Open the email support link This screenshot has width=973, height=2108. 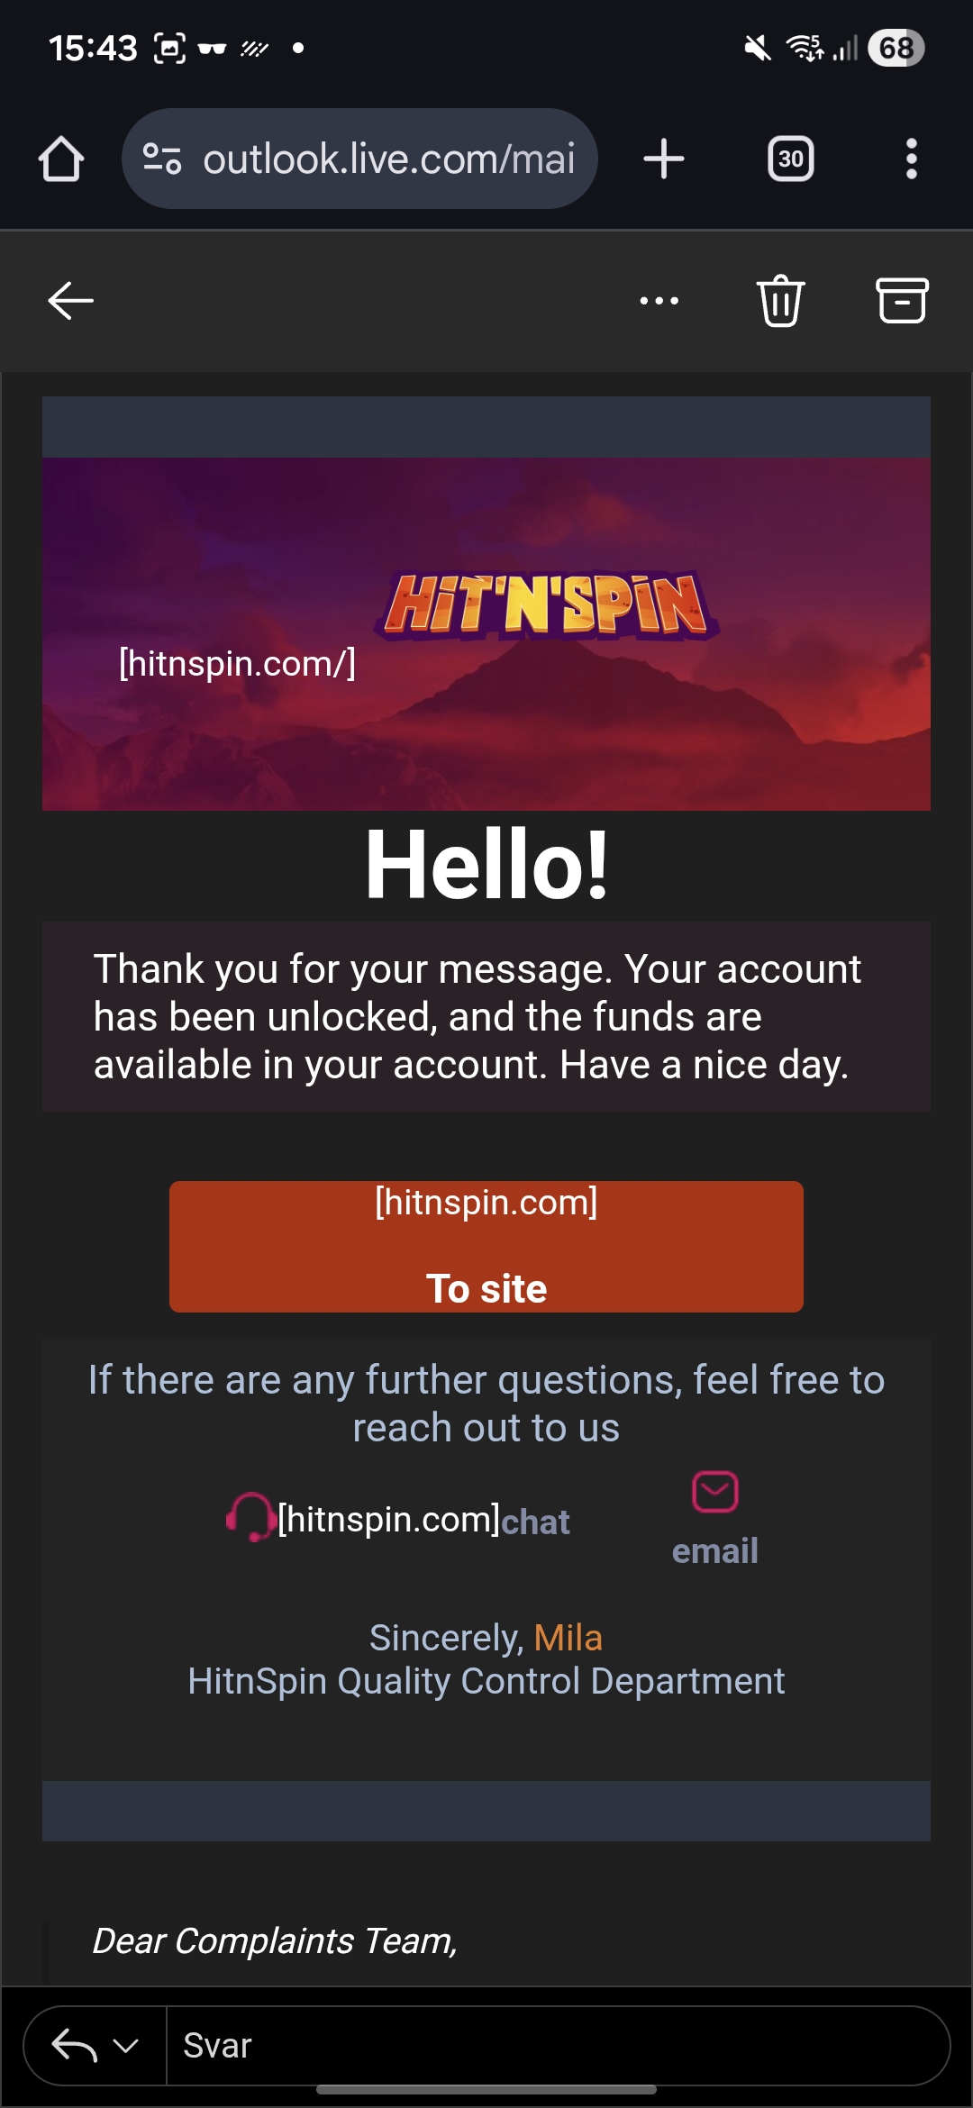click(x=715, y=1551)
